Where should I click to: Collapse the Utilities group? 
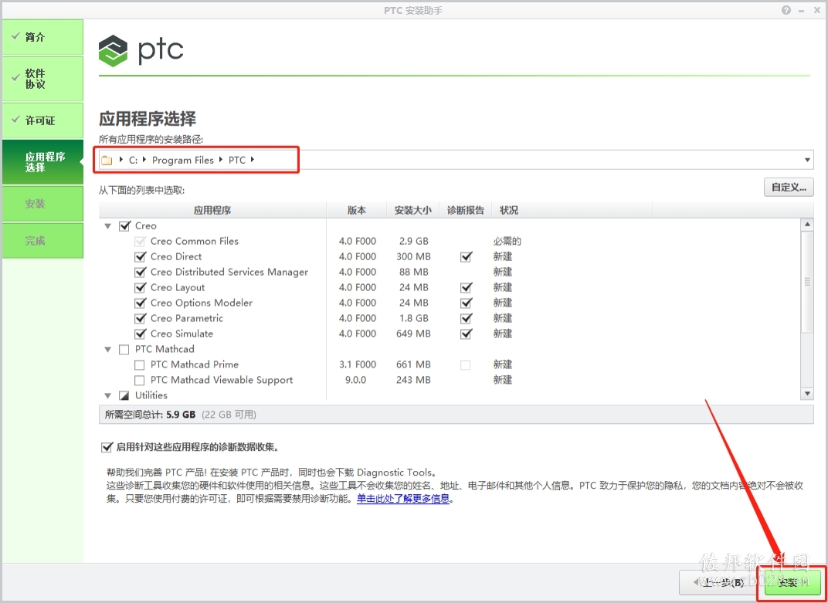point(108,395)
